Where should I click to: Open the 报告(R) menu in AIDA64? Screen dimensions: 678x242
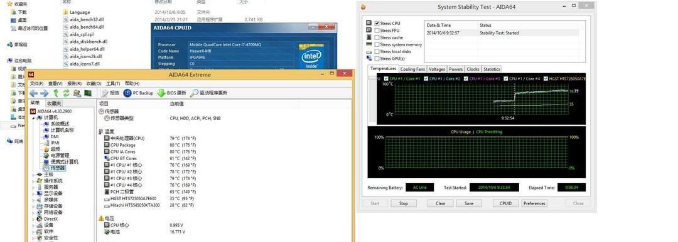pos(74,84)
